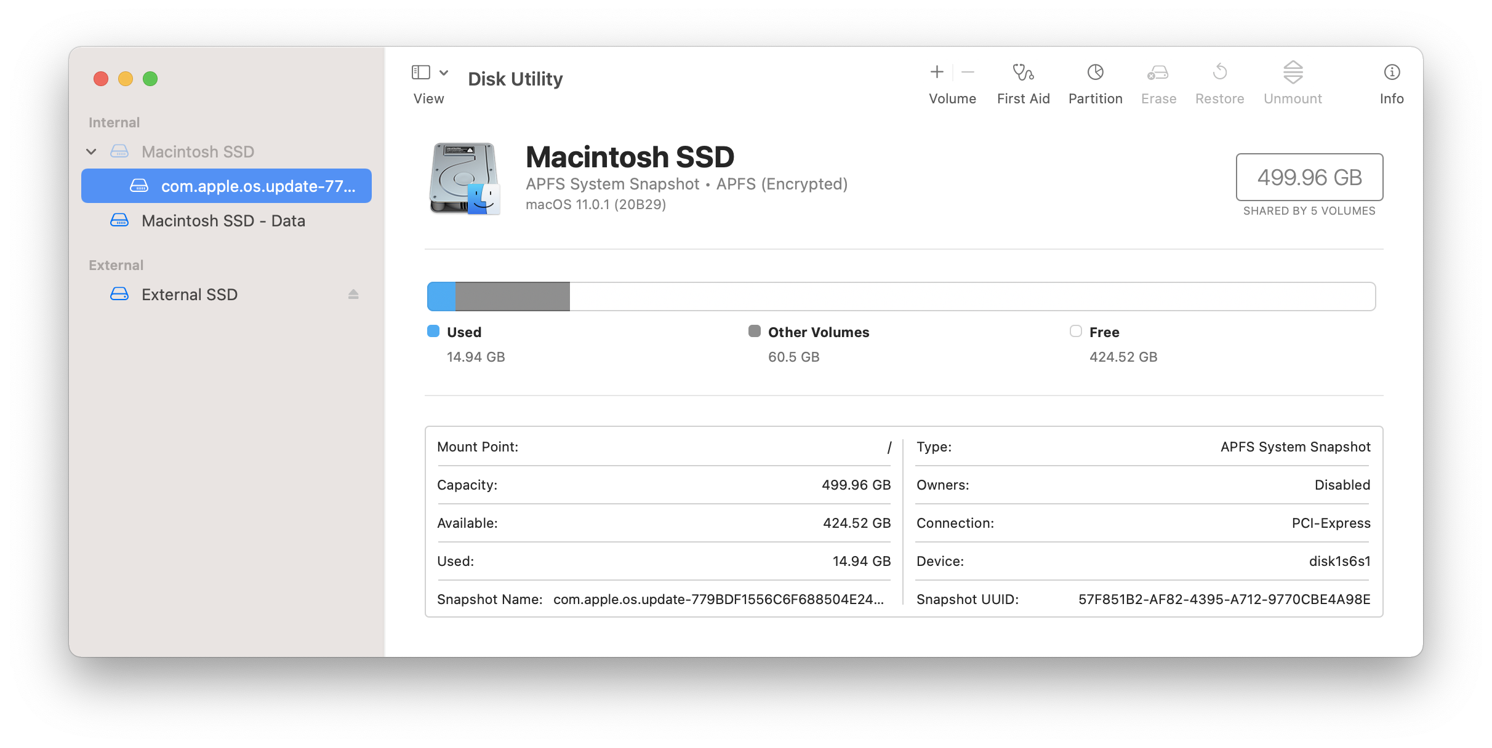This screenshot has height=748, width=1492.
Task: Click the blue Used legend swatch
Action: coord(433,332)
